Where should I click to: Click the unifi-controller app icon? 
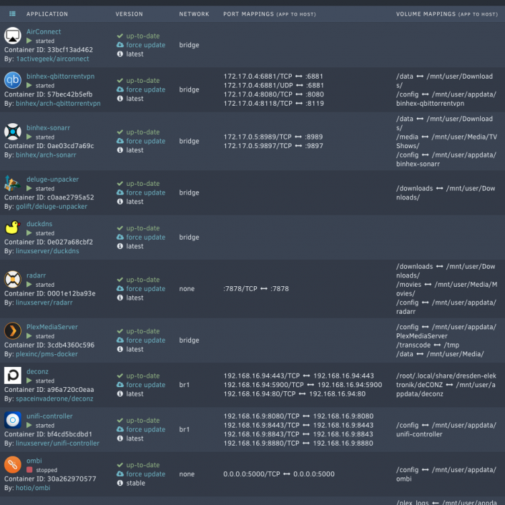pyautogui.click(x=13, y=420)
